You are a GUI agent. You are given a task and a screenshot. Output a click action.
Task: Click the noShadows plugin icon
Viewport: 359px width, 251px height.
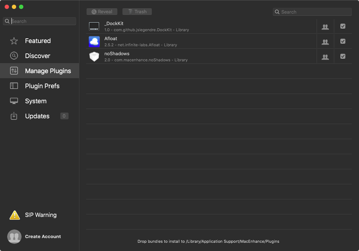coord(94,57)
